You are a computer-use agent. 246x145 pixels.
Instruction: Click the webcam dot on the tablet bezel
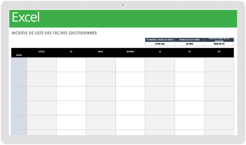123,5
